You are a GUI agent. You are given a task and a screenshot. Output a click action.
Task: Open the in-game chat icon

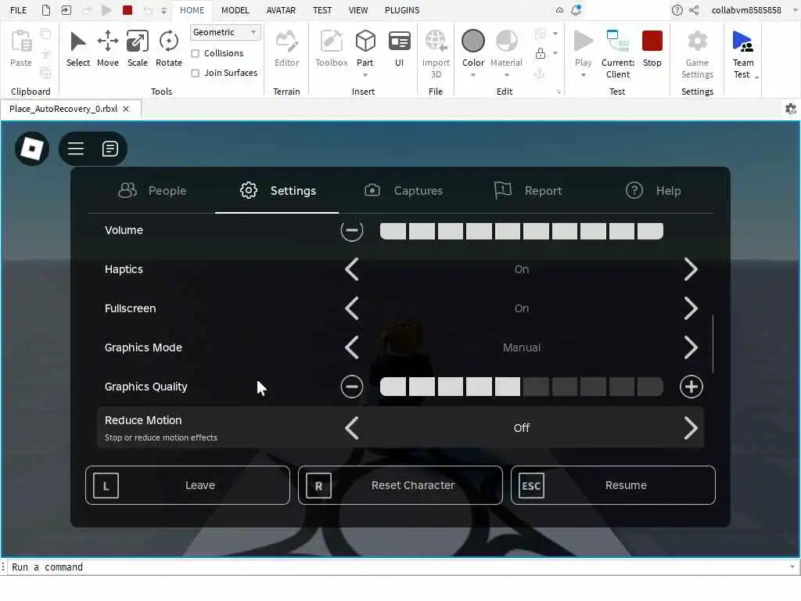point(110,149)
